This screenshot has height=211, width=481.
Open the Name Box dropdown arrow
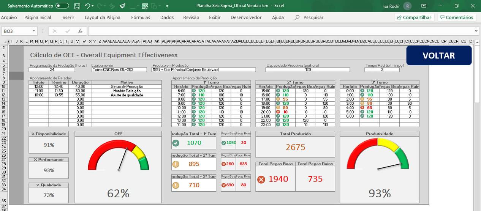tap(34, 31)
